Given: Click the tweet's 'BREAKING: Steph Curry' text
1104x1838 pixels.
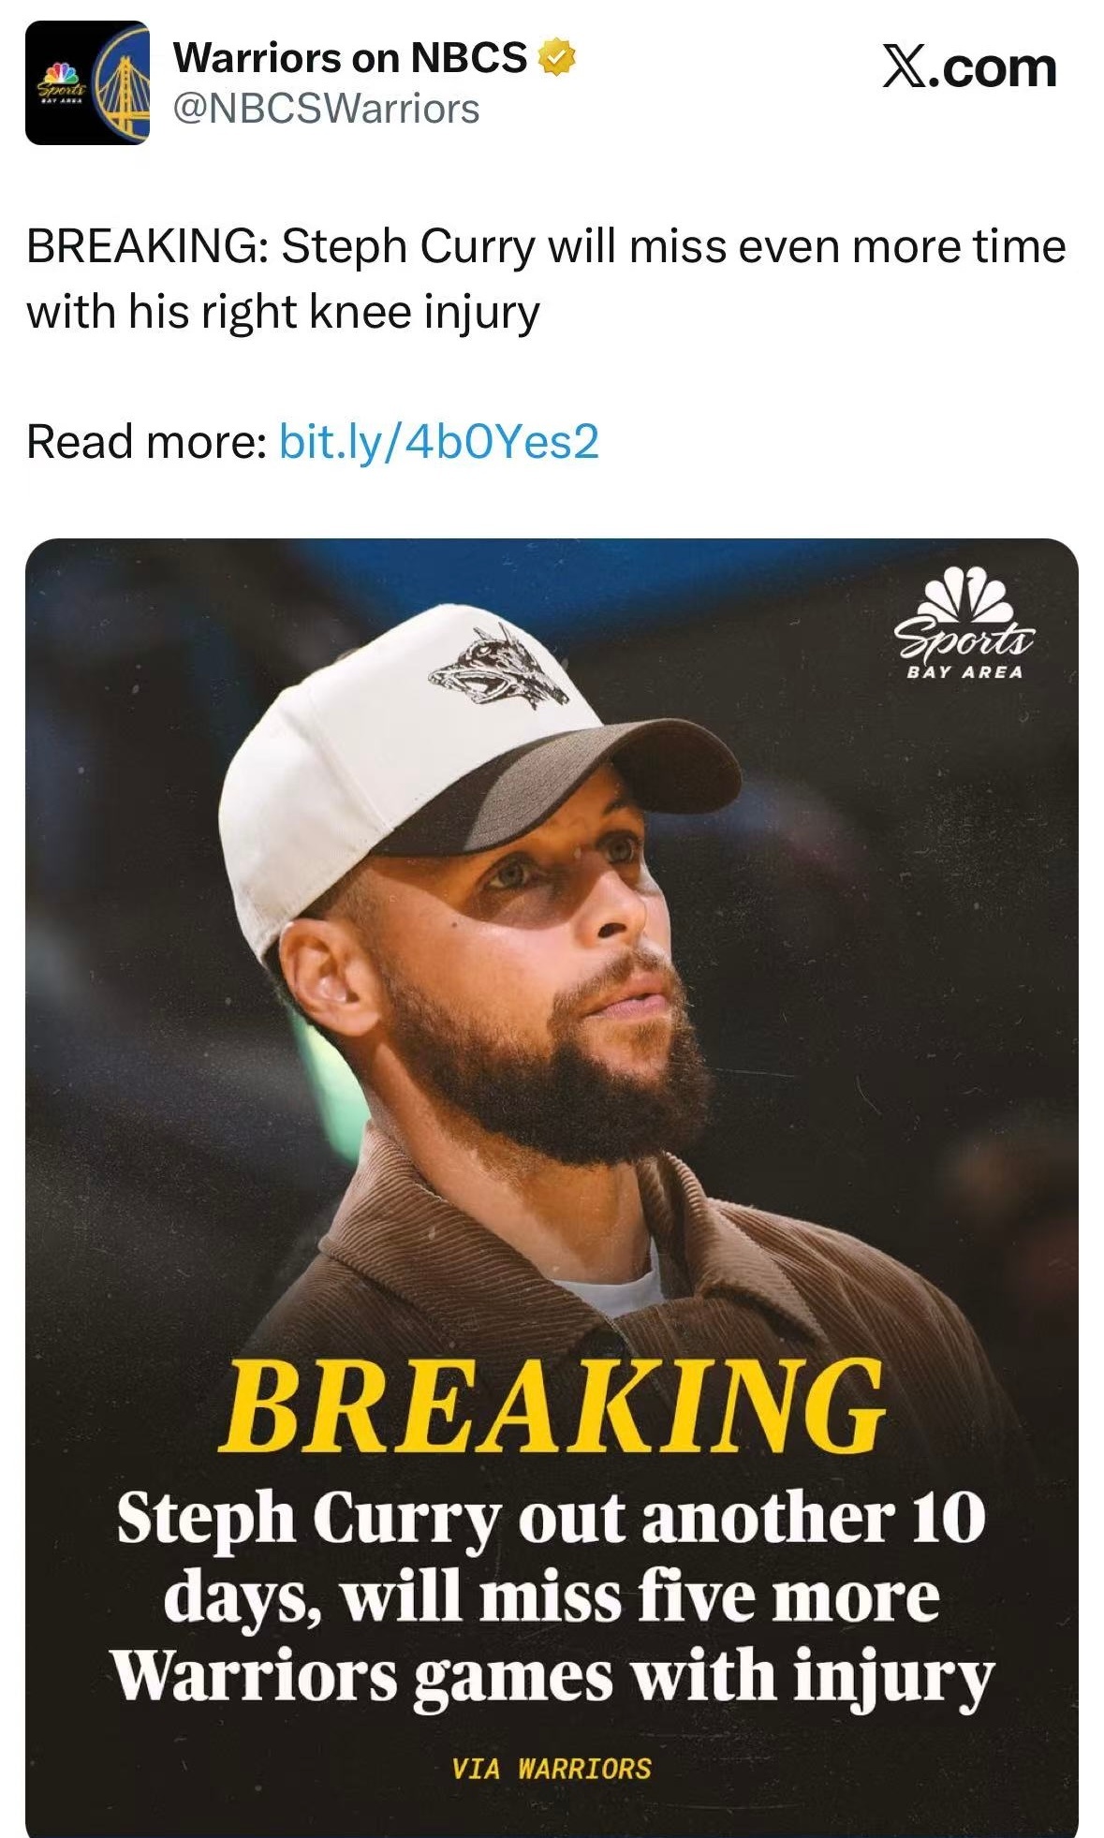Looking at the screenshot, I should pyautogui.click(x=281, y=247).
